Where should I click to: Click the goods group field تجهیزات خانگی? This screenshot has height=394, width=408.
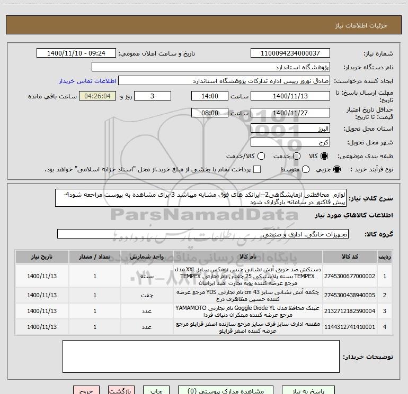(x=203, y=234)
